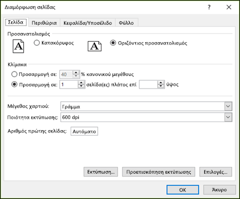Click the Γράμμα paper size combo box

pos(146,107)
